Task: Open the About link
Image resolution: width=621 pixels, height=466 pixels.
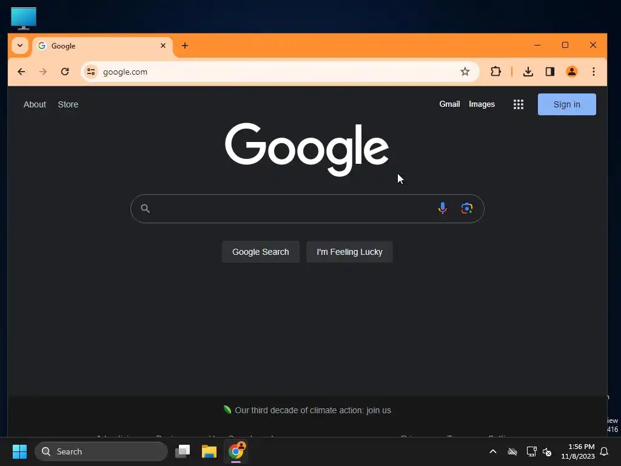Action: (x=35, y=104)
